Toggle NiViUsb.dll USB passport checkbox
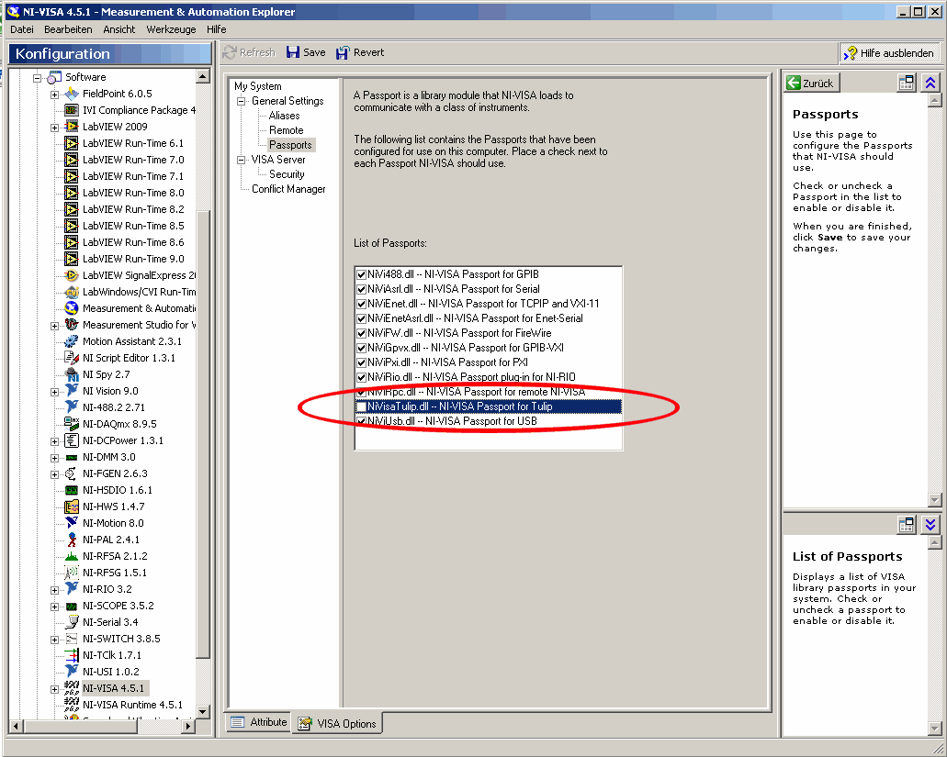The height and width of the screenshot is (757, 947). 361,421
